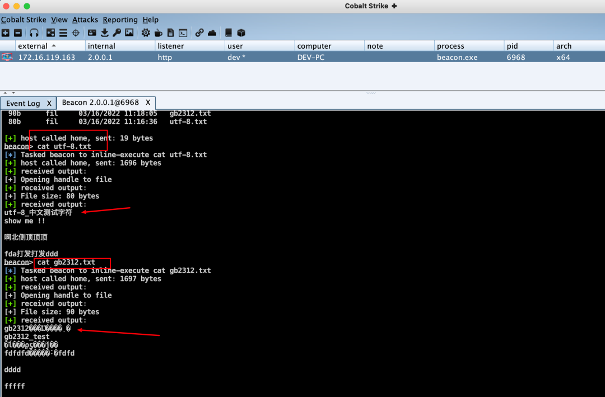Switch to Session Table view icon
This screenshot has width=605, height=397.
pyautogui.click(x=63, y=33)
